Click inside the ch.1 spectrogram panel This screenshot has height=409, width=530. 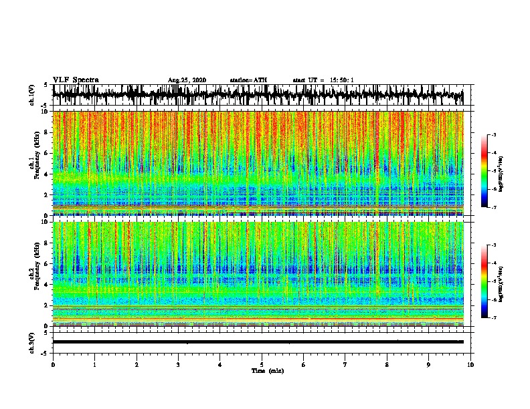coord(258,163)
